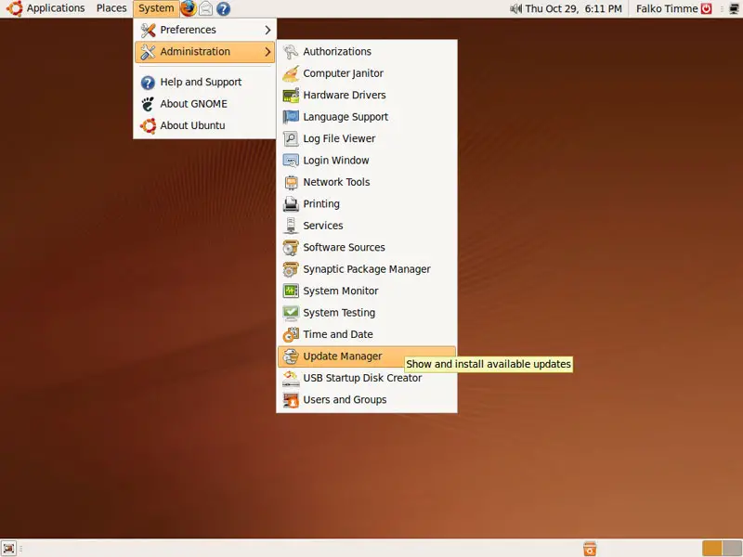The image size is (743, 557).
Task: Click the Computer Janitor broom icon
Action: 291,73
